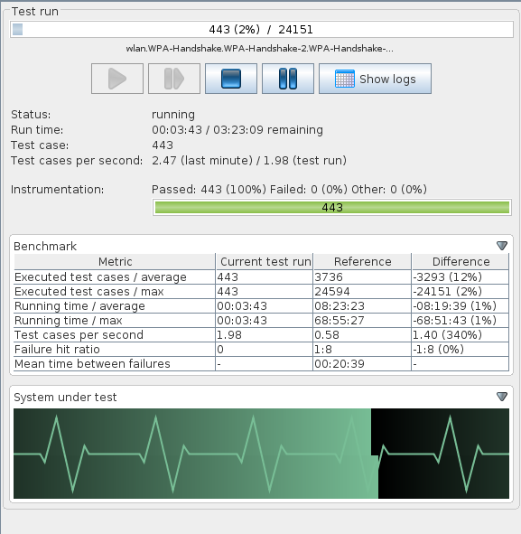
Task: Select the Metric column header
Action: pyautogui.click(x=115, y=261)
